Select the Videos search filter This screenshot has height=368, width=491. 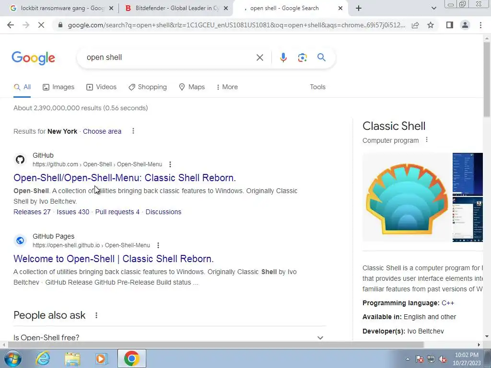coord(102,87)
